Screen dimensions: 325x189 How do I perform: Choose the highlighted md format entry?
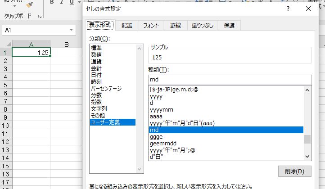(226, 130)
